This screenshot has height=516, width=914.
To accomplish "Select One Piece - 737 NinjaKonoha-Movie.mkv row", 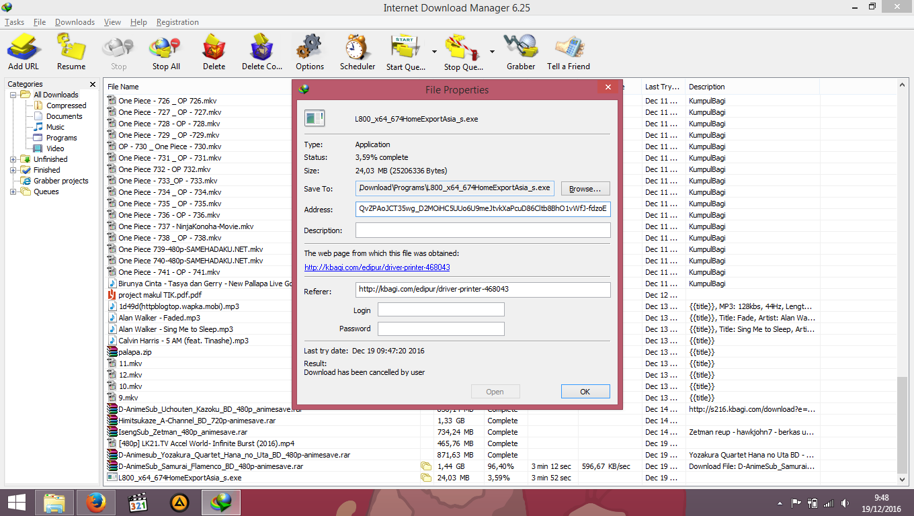I will tap(185, 226).
